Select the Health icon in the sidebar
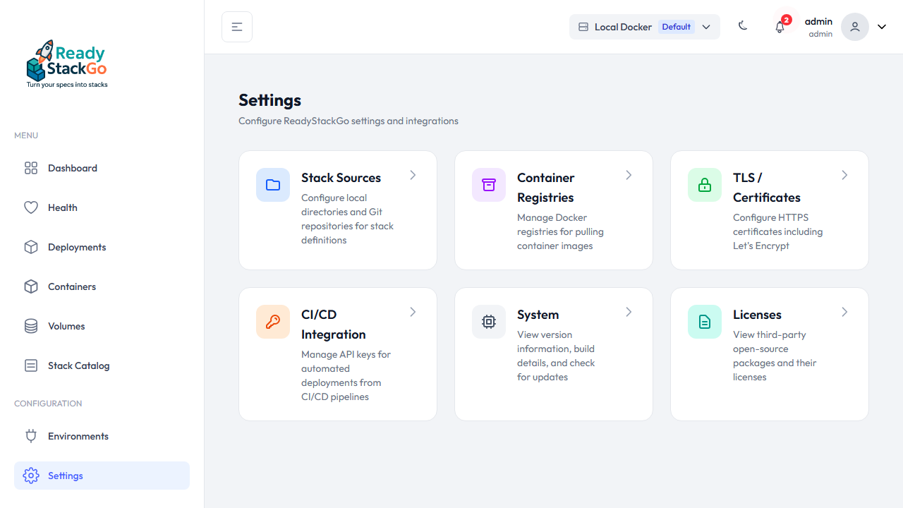903x508 pixels. pos(31,207)
